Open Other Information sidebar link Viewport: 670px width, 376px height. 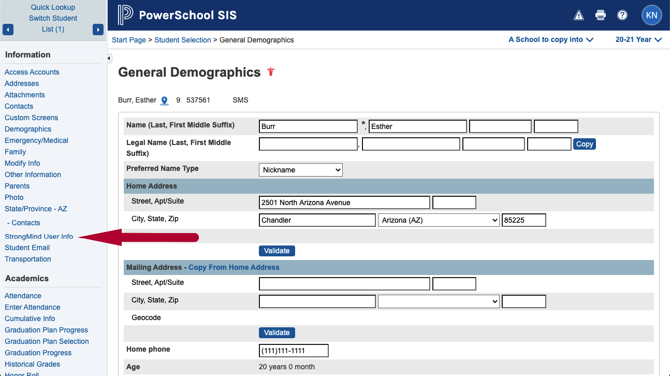pyautogui.click(x=33, y=175)
